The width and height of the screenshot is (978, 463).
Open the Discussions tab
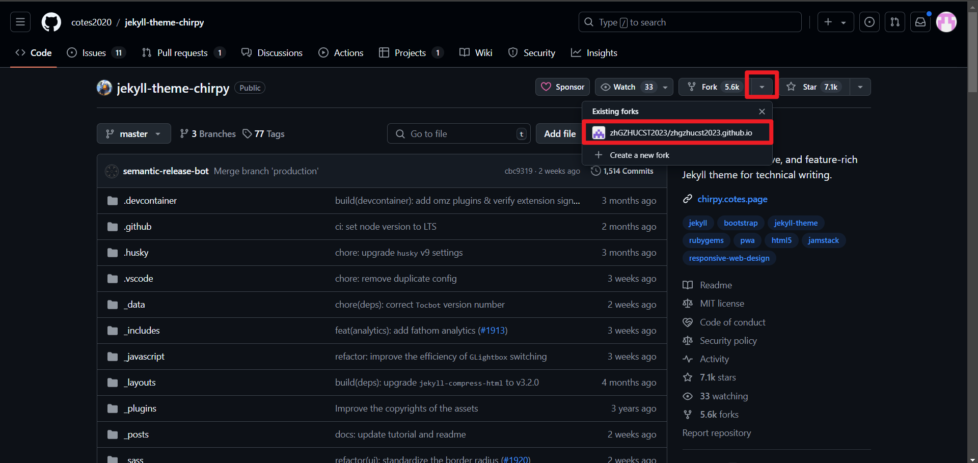pyautogui.click(x=272, y=53)
